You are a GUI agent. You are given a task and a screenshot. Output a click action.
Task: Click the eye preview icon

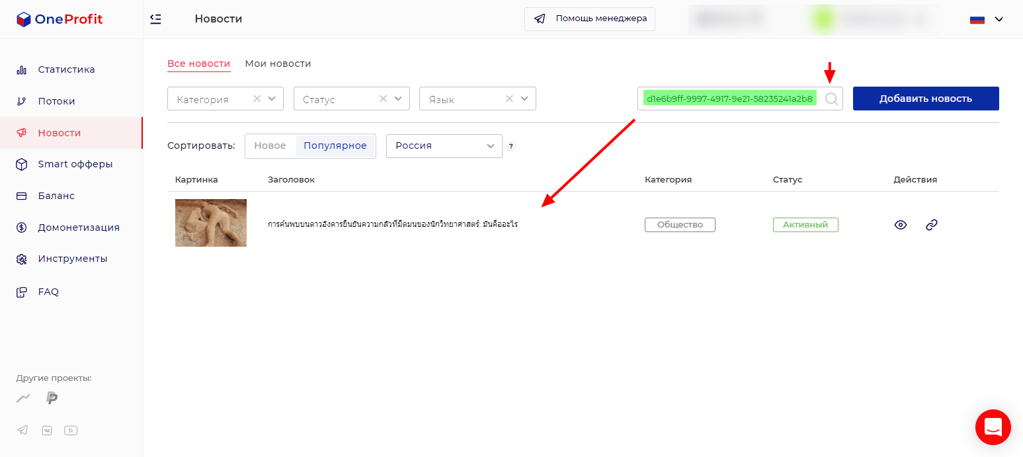click(x=900, y=225)
